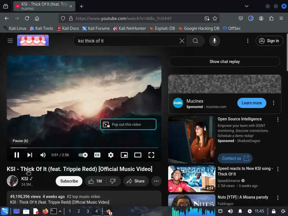Open Google Hacking DB bookmark
Screen dimensions: 288x216
click(199, 28)
